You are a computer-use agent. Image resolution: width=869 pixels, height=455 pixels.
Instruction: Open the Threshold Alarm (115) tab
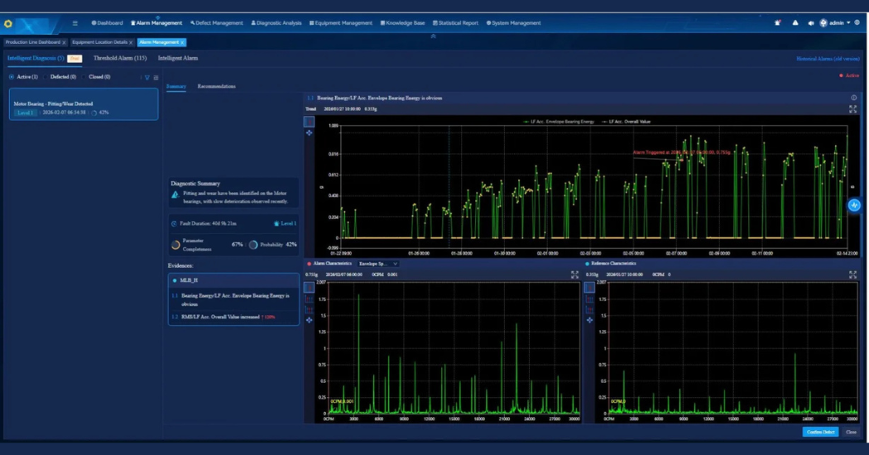120,59
